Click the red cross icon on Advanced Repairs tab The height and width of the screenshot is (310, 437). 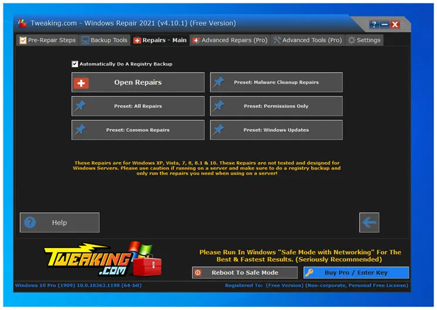point(196,40)
